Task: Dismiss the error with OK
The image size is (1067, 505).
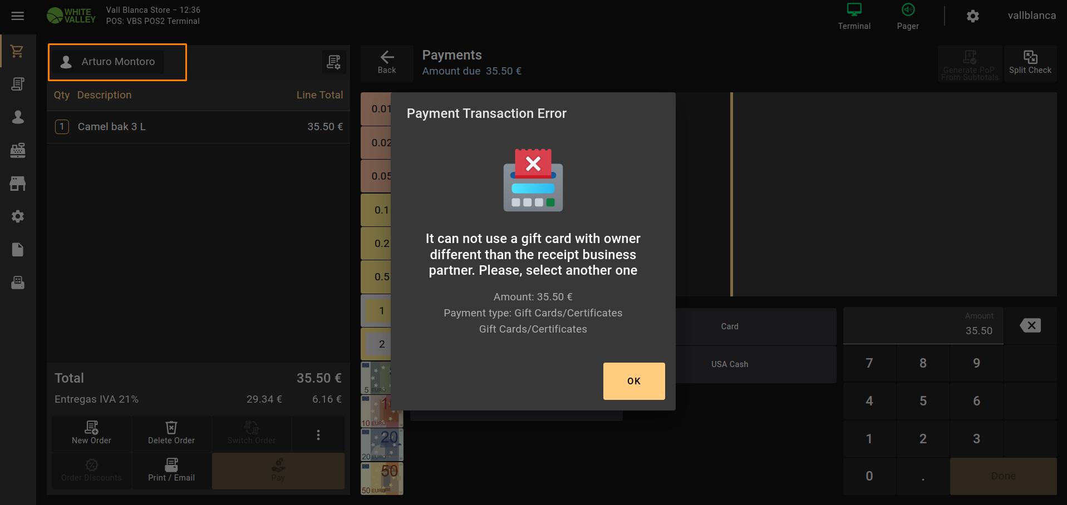Action: [x=634, y=381]
